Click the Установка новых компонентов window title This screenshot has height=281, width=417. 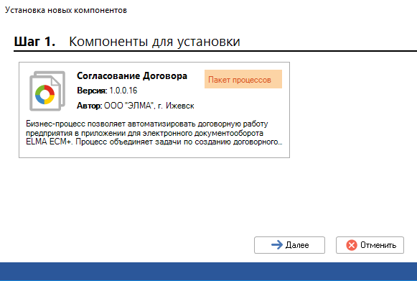[66, 10]
